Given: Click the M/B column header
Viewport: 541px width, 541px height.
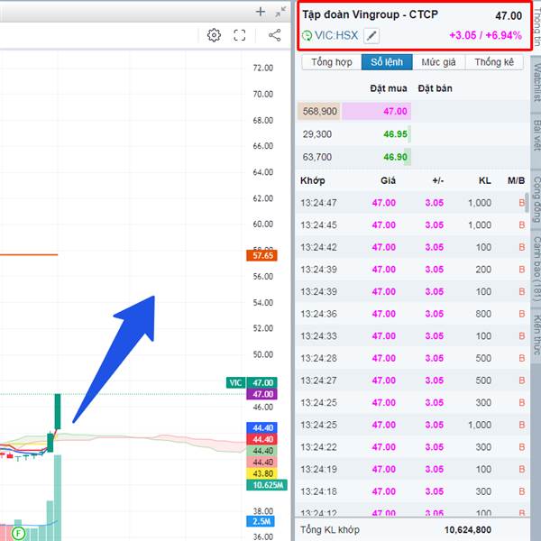Looking at the screenshot, I should 516,180.
